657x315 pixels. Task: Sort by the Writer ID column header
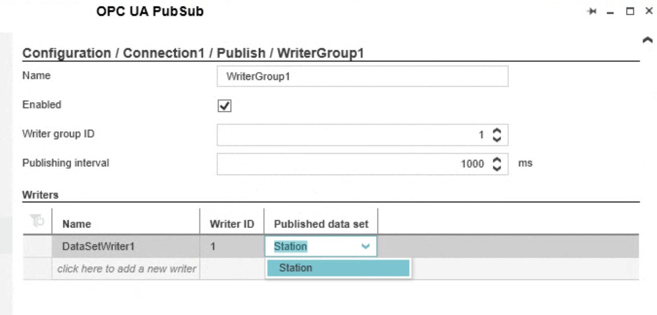tap(232, 224)
